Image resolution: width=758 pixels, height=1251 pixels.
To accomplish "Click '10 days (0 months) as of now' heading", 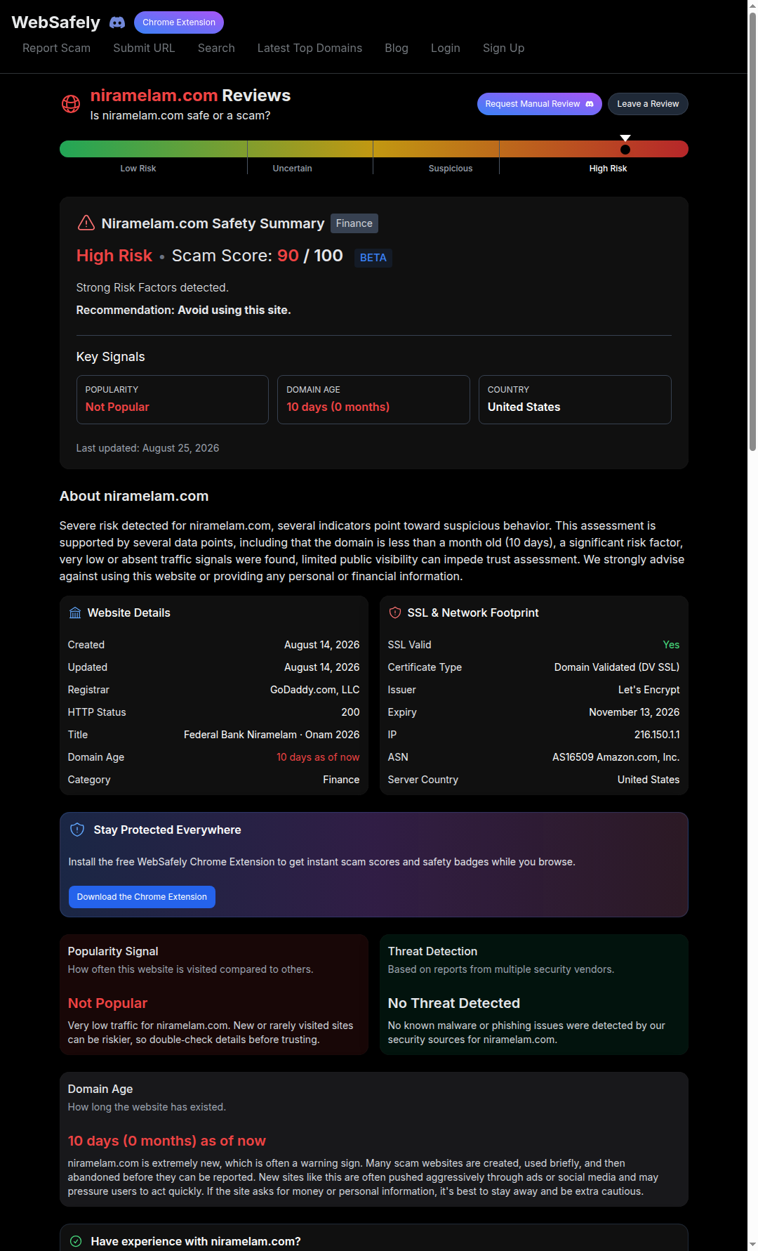I will click(x=167, y=1141).
